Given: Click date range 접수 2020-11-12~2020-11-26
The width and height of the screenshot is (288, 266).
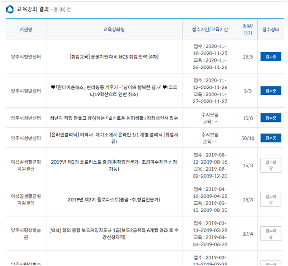Looking at the screenshot, I should pos(210,84).
